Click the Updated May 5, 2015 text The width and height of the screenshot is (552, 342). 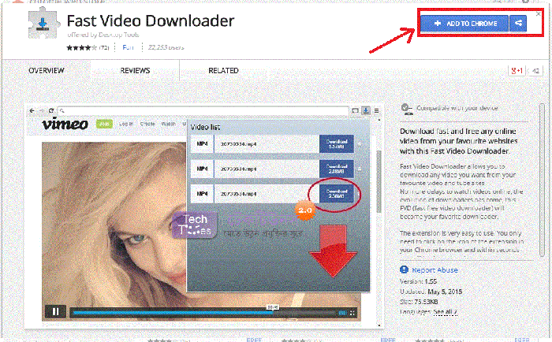431,292
